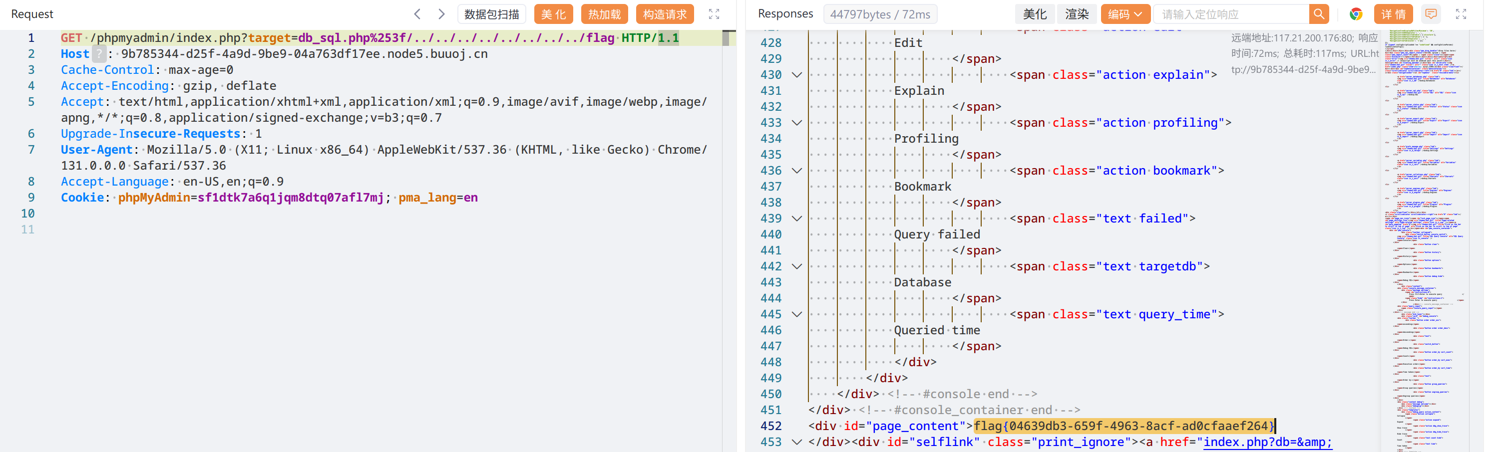Viewport: 1496px width, 452px height.
Task: Open the comment bubble icon
Action: (1431, 14)
